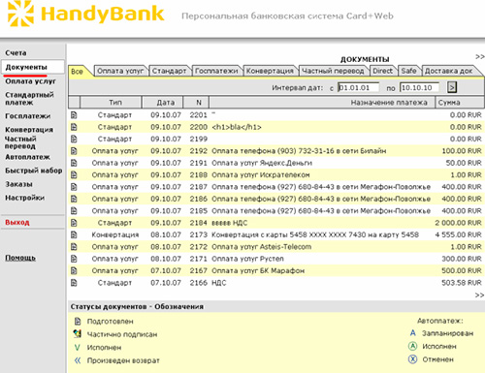This screenshot has height=373, width=485.
Task: Open Частный перевод in the sidebar
Action: click(20, 142)
